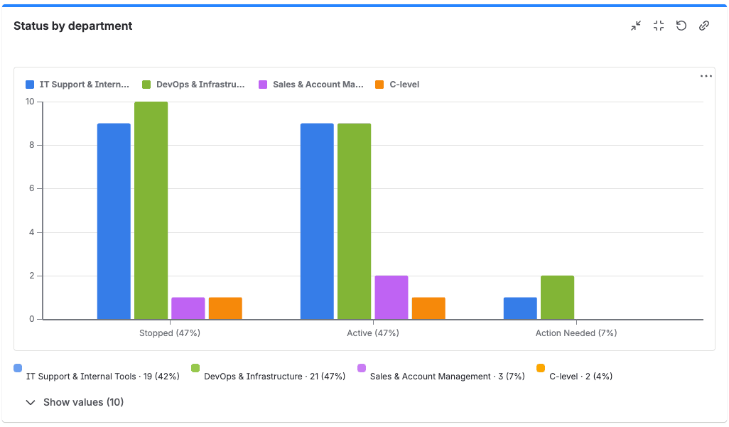Select the blue IT Support bar in Active
The width and height of the screenshot is (729, 427).
point(317,222)
